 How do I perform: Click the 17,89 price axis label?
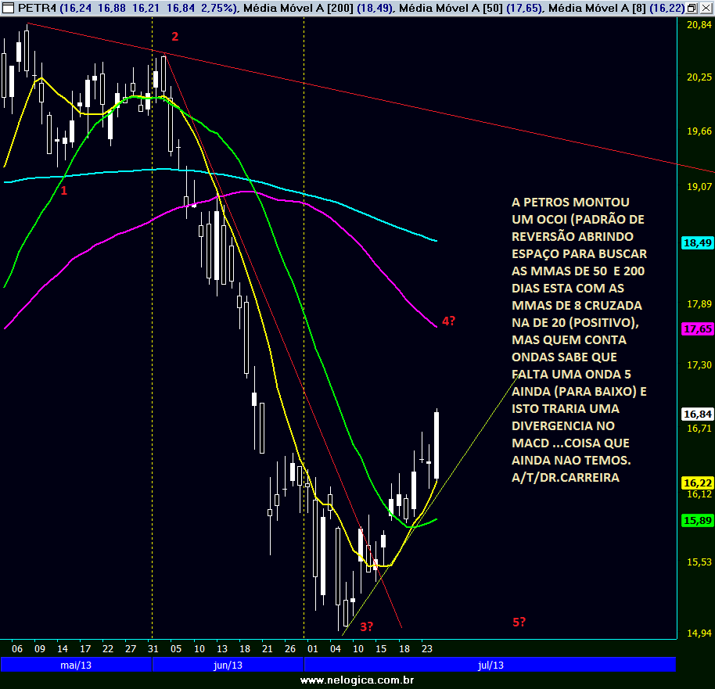(x=699, y=303)
